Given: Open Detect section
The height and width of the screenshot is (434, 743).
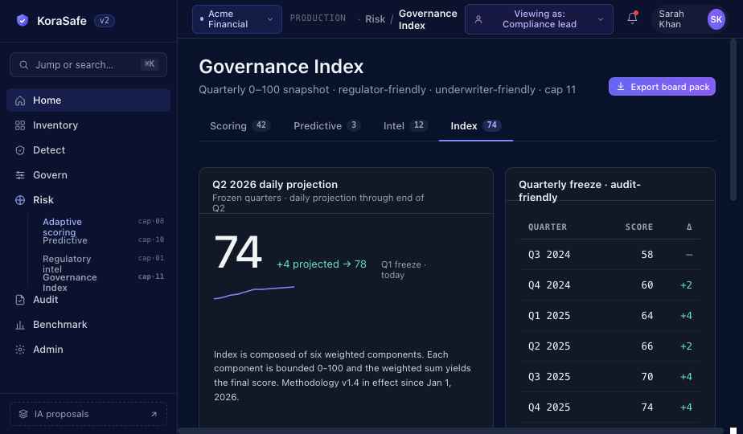Looking at the screenshot, I should [x=88, y=150].
